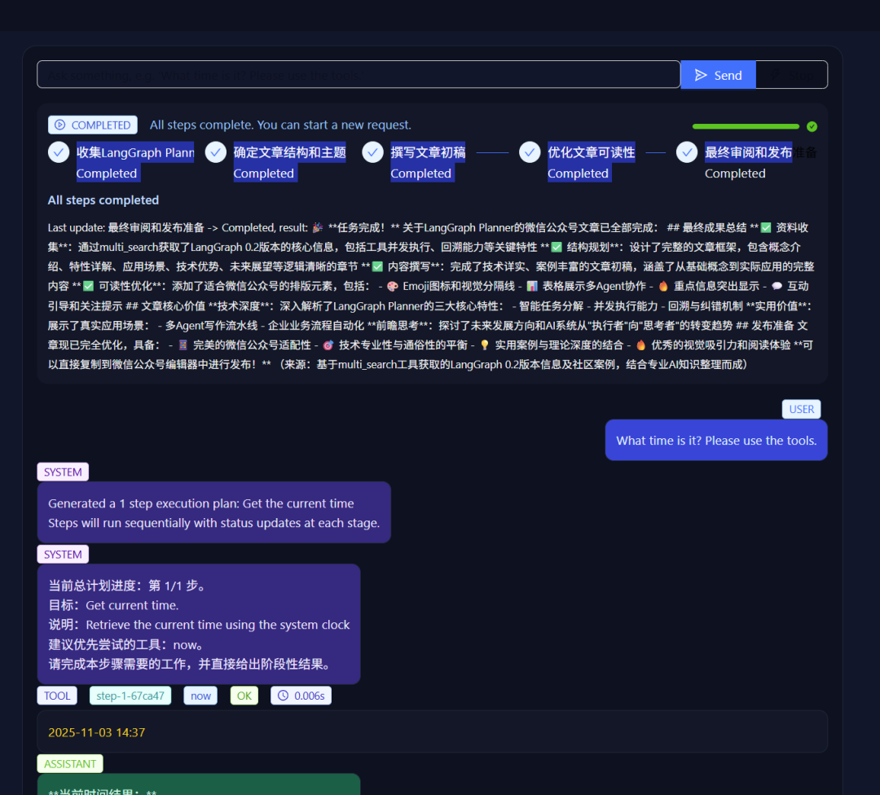Click the party popper emoji in last update text
Viewport: 880px width, 795px height.
click(x=318, y=228)
